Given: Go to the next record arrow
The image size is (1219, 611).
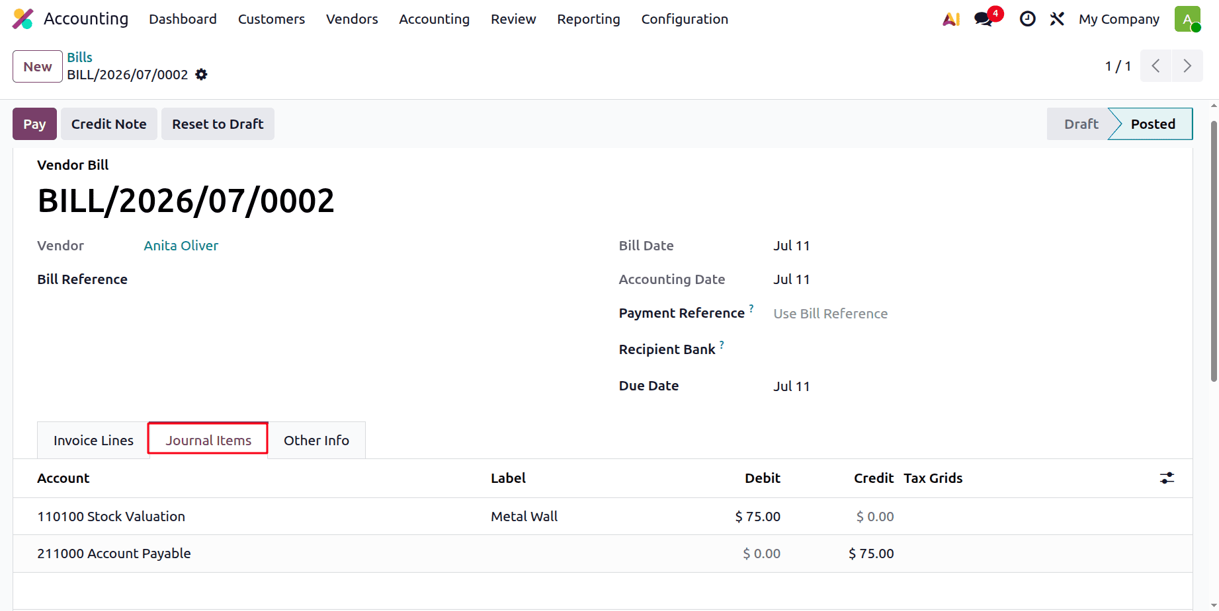Looking at the screenshot, I should pyautogui.click(x=1187, y=66).
